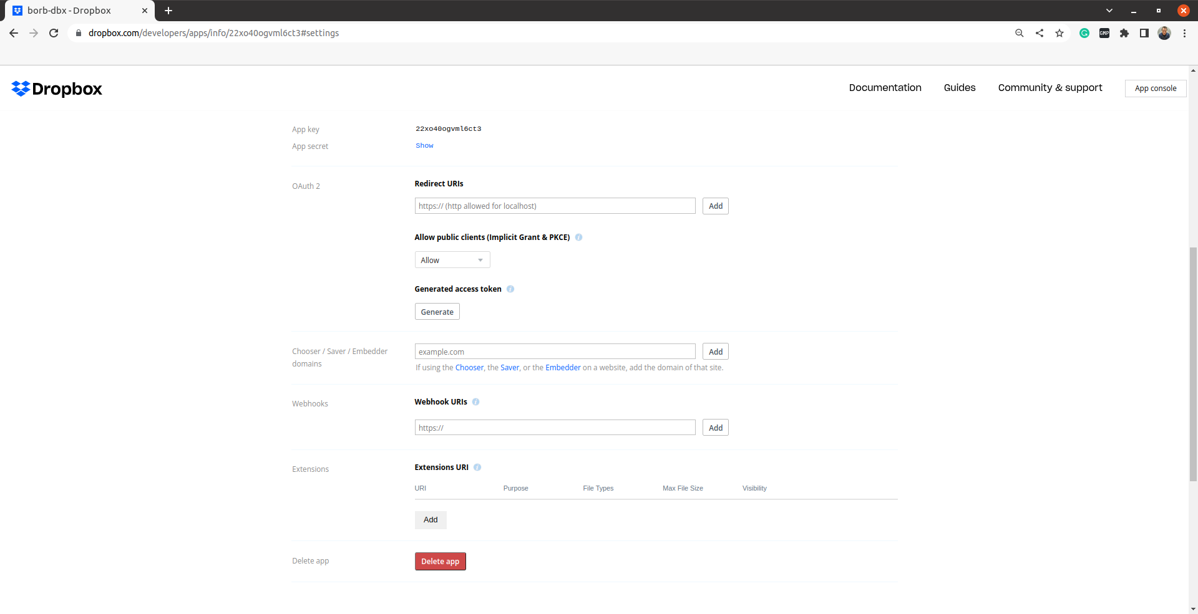Show info for Allow public clients
Image resolution: width=1198 pixels, height=614 pixels.
[x=578, y=237]
